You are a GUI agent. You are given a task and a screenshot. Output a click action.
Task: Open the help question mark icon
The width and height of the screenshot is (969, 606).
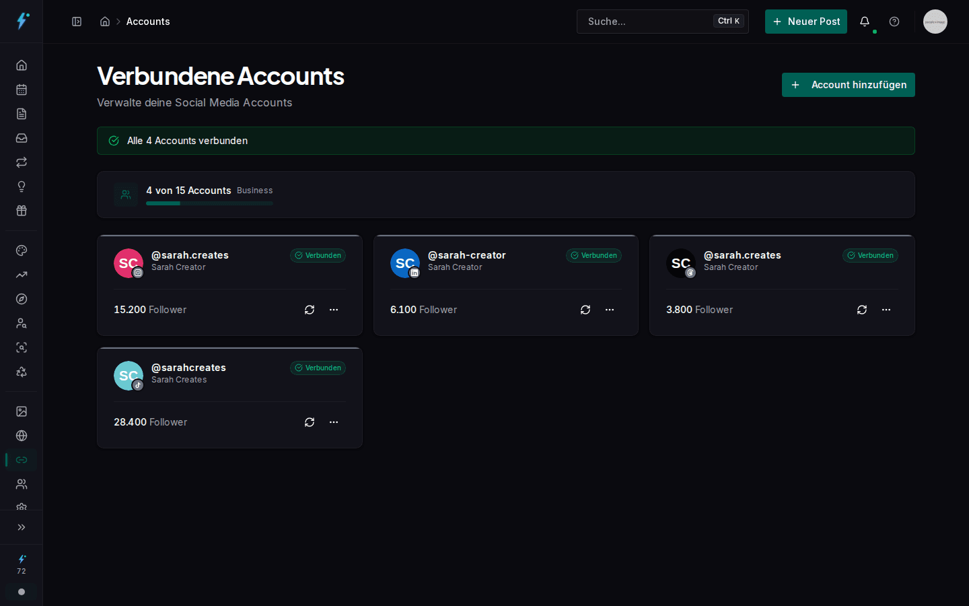(894, 22)
